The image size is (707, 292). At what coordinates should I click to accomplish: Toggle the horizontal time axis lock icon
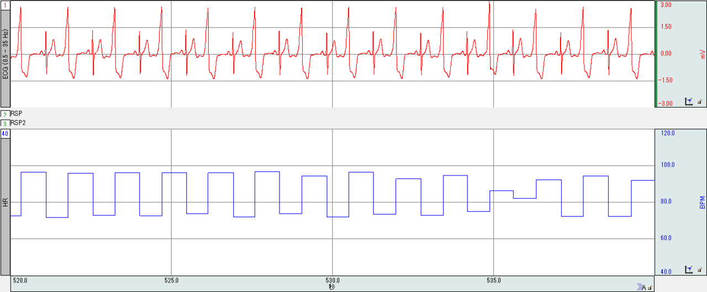[x=650, y=288]
